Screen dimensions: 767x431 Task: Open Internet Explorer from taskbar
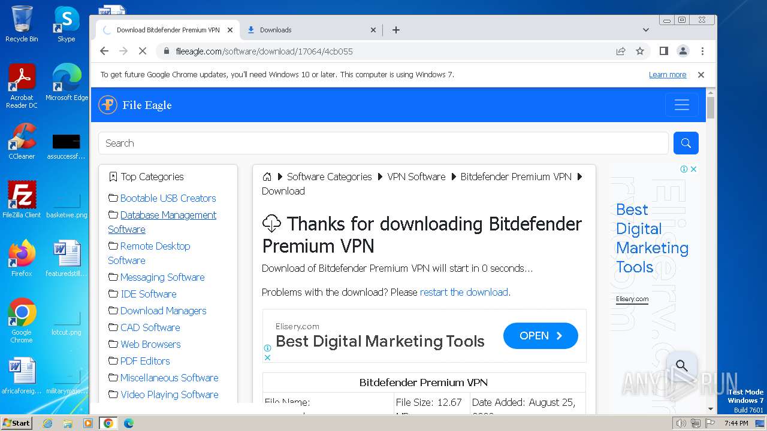point(48,423)
